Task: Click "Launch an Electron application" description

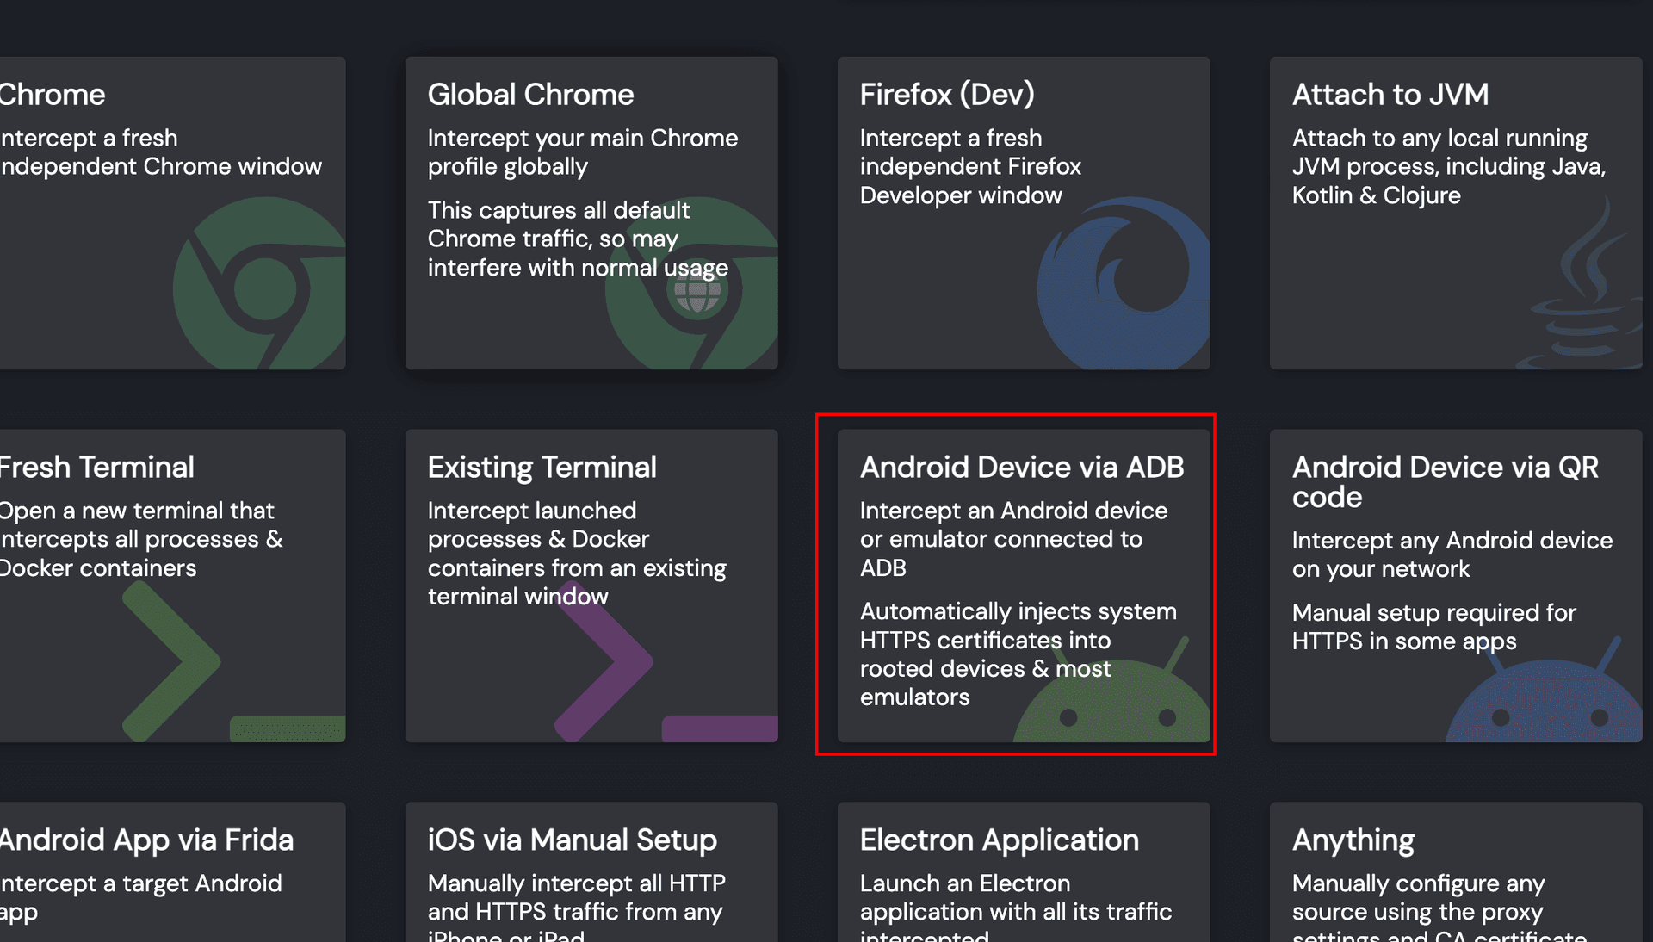Action: coord(1016,907)
